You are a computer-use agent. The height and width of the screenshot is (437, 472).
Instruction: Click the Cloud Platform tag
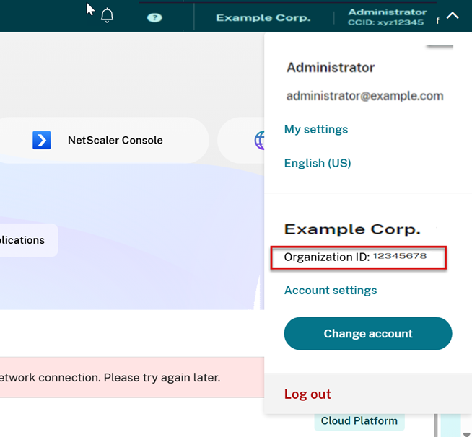pyautogui.click(x=359, y=420)
